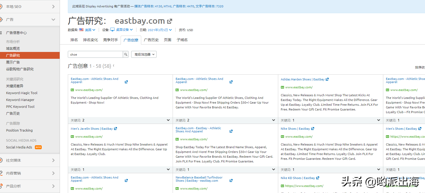Open the 2021年3月5日 date dropdown
Viewport: 425px width, 193px height.
(x=160, y=30)
